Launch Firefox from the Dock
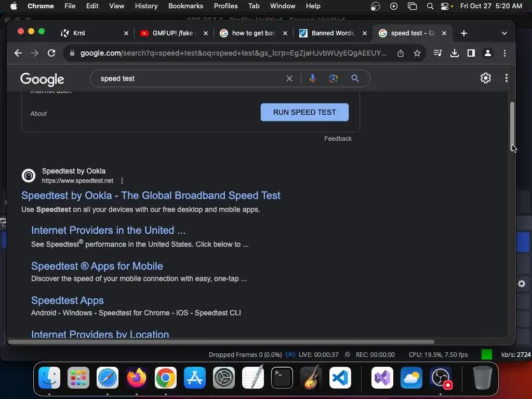The height and width of the screenshot is (399, 532). [137, 378]
